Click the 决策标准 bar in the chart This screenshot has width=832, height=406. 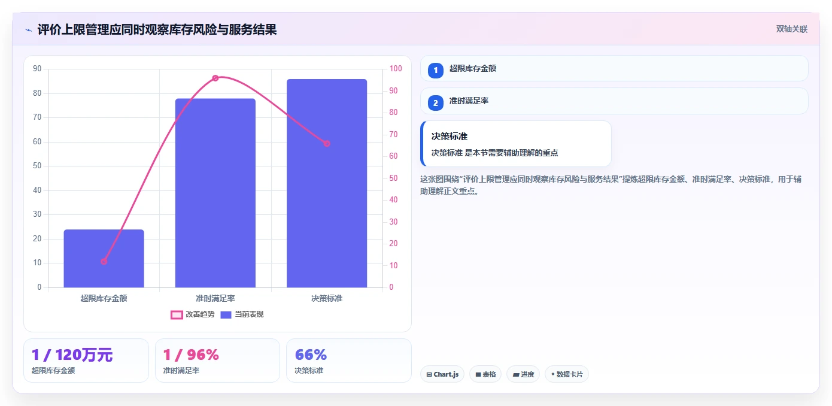(327, 183)
